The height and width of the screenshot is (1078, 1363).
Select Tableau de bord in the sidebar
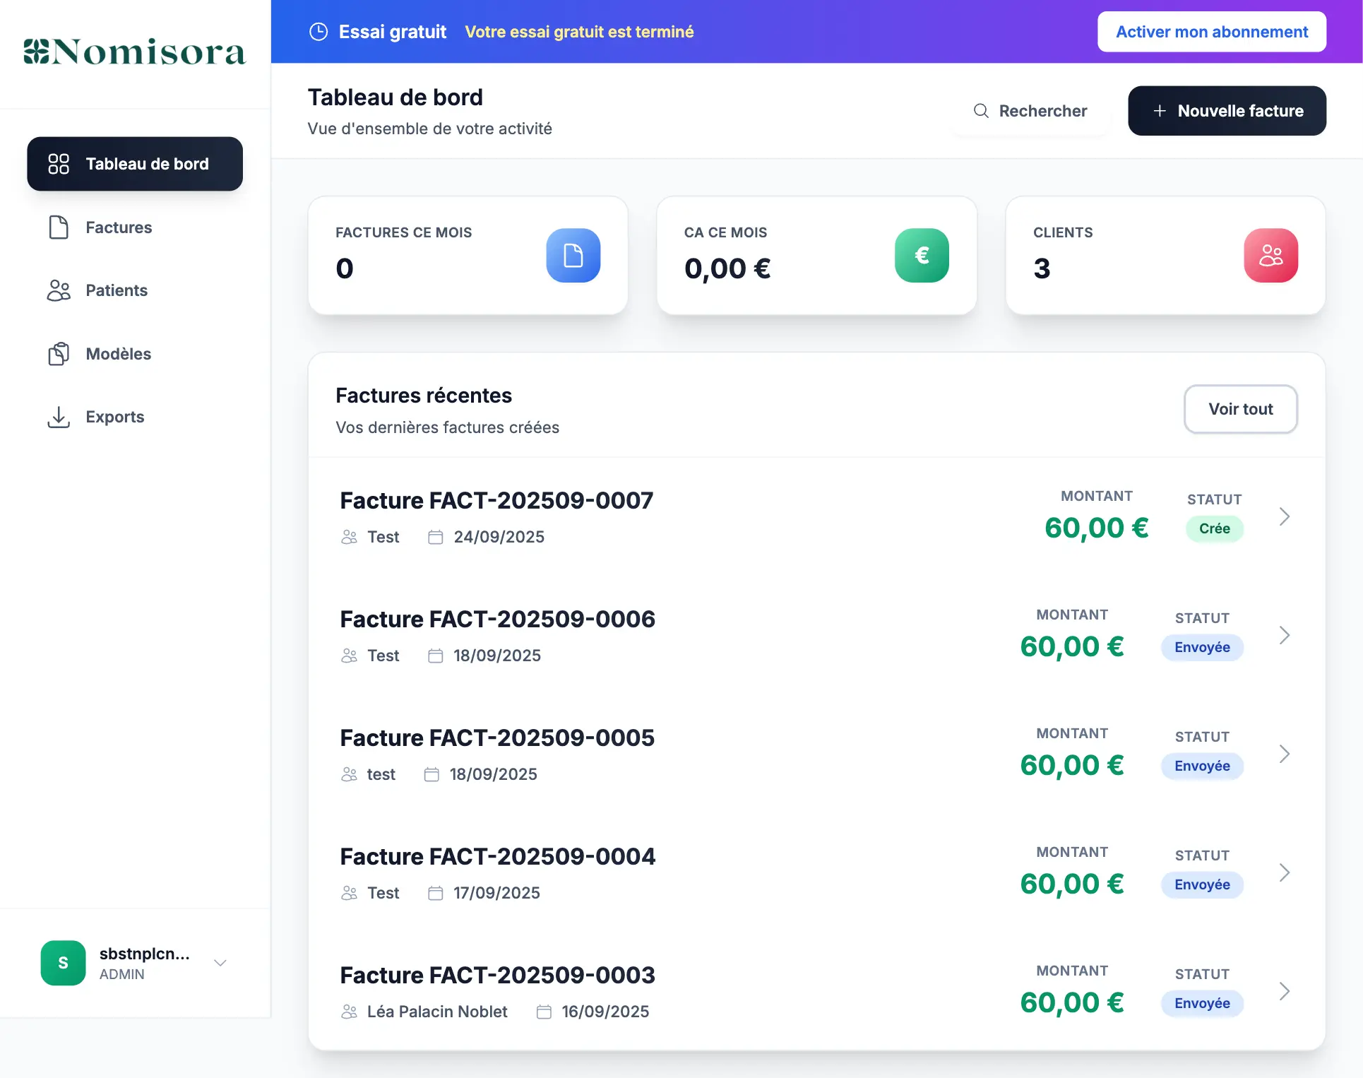click(x=135, y=164)
